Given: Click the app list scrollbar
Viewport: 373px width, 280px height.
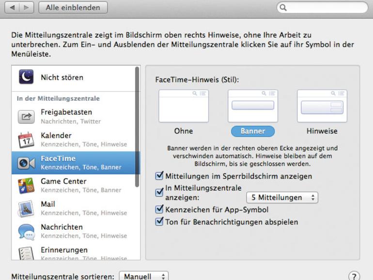Looking at the screenshot, I should point(137,127).
